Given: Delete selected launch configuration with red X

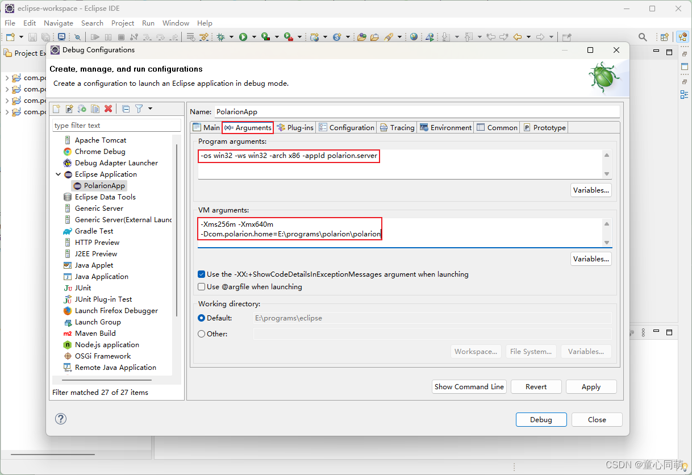Looking at the screenshot, I should coord(109,109).
